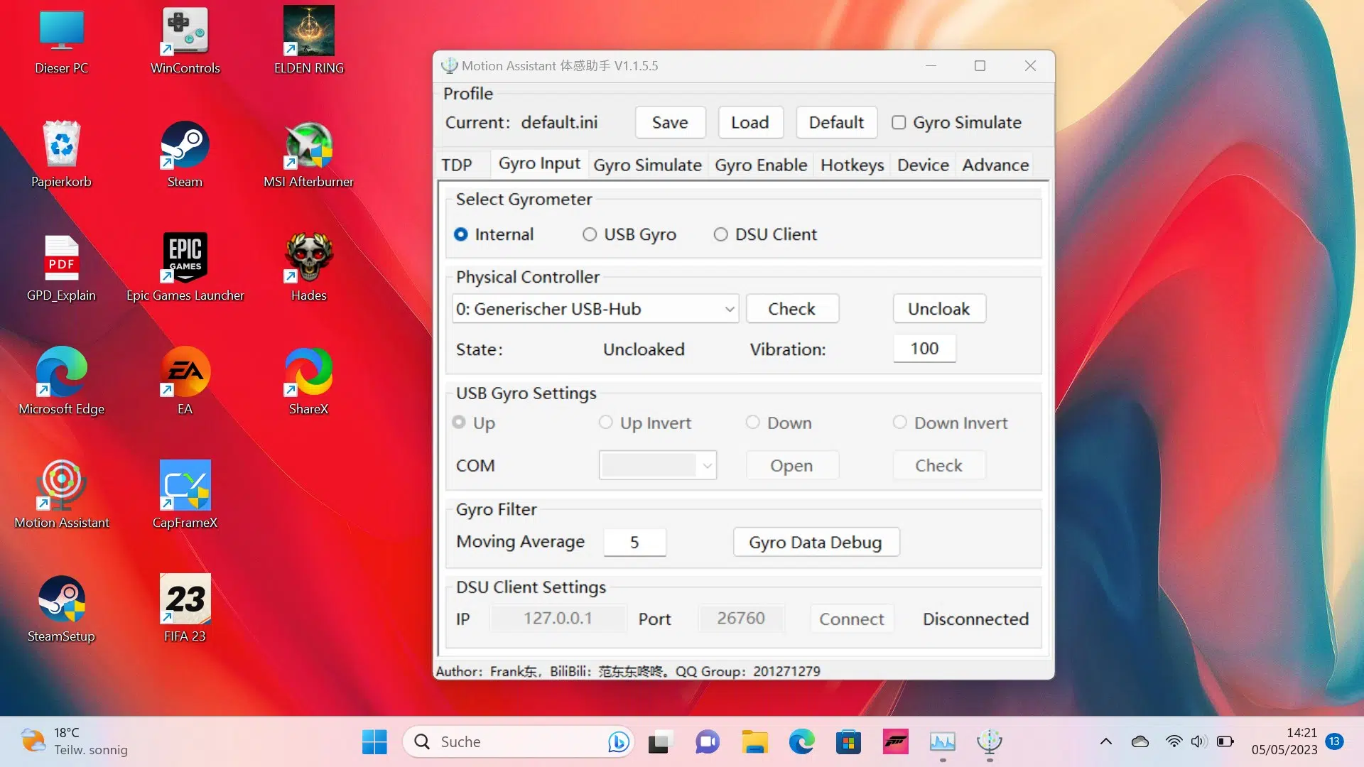Show hidden system tray icons

[x=1105, y=742]
